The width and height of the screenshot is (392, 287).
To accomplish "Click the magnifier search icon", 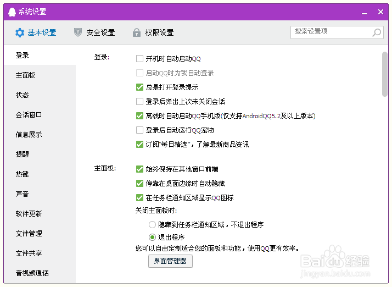I will 377,32.
